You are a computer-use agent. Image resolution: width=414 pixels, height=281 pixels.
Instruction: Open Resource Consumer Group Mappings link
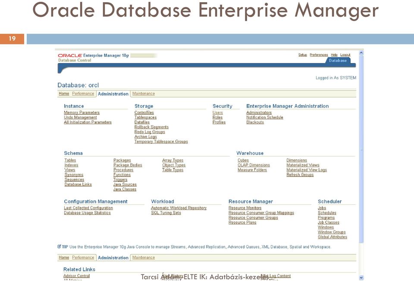[x=261, y=213]
